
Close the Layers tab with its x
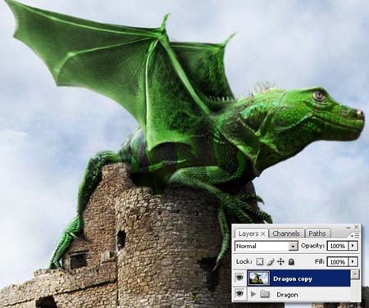pos(262,233)
